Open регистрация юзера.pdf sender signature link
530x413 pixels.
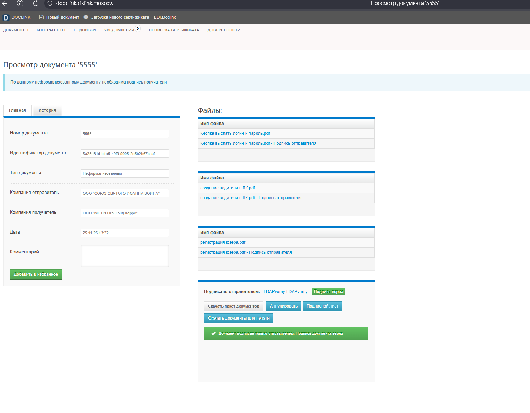click(x=246, y=252)
